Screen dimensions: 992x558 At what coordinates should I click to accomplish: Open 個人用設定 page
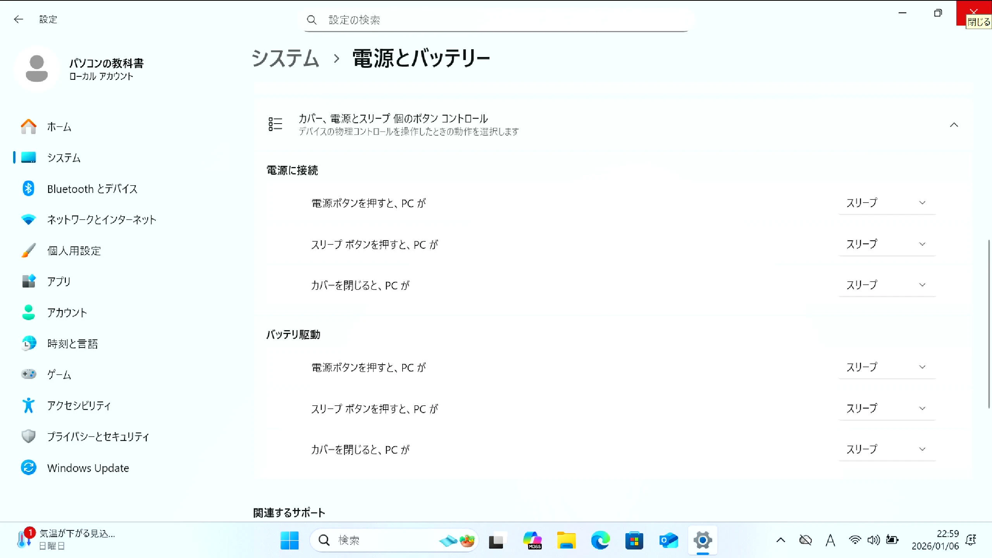pos(74,251)
